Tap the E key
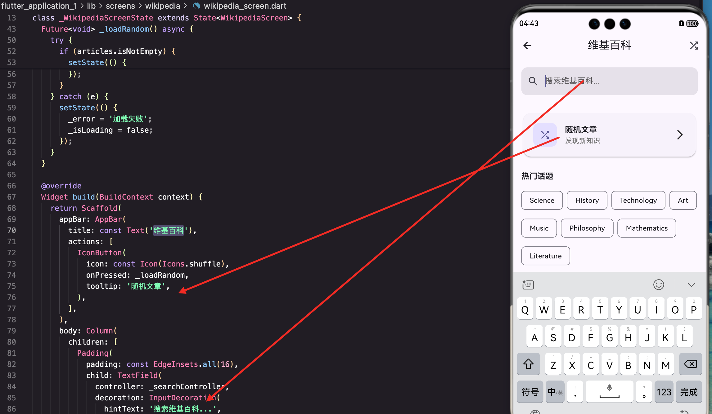 562,309
